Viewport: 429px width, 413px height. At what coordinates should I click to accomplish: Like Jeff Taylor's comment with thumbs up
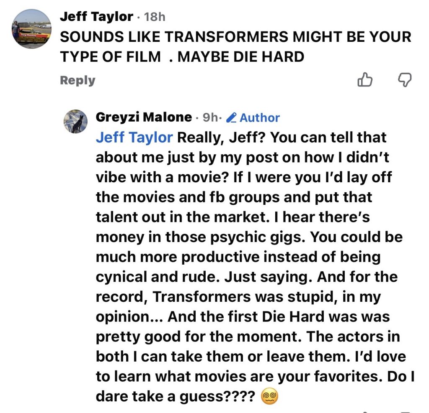(365, 80)
